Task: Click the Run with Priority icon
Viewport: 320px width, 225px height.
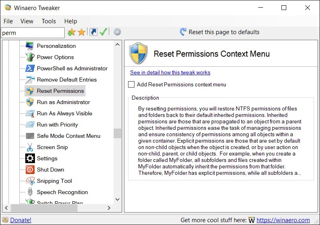Action: (x=30, y=125)
